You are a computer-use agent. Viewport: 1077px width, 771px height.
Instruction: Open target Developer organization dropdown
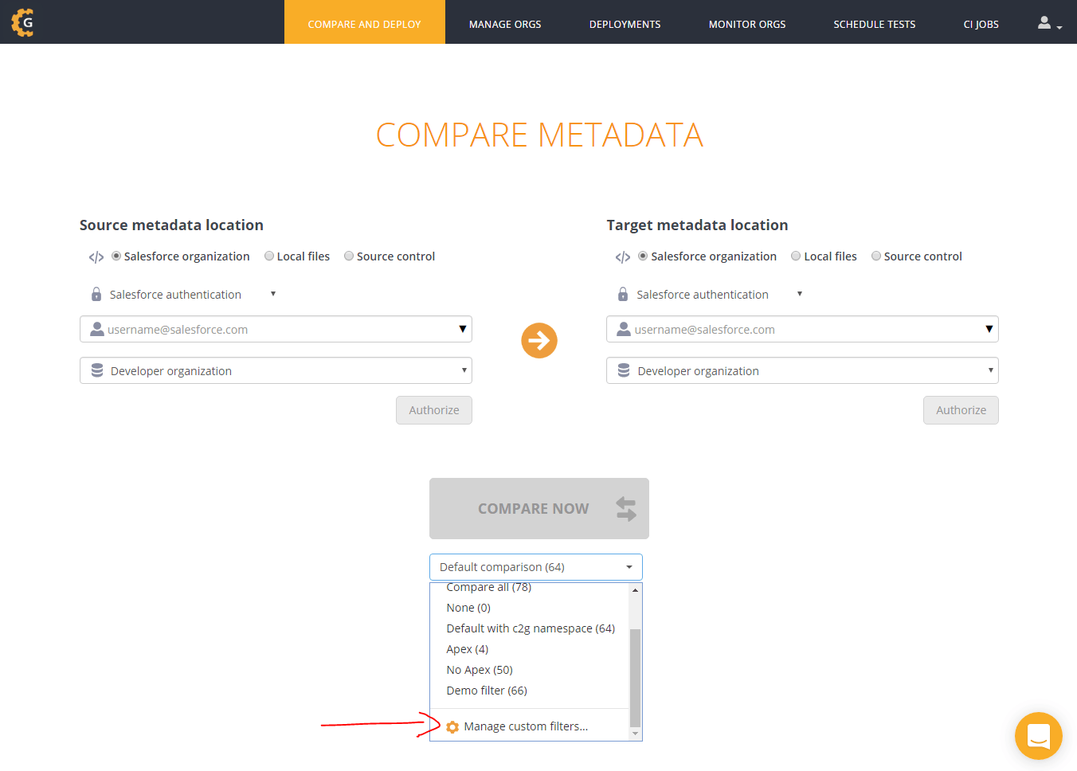(802, 371)
